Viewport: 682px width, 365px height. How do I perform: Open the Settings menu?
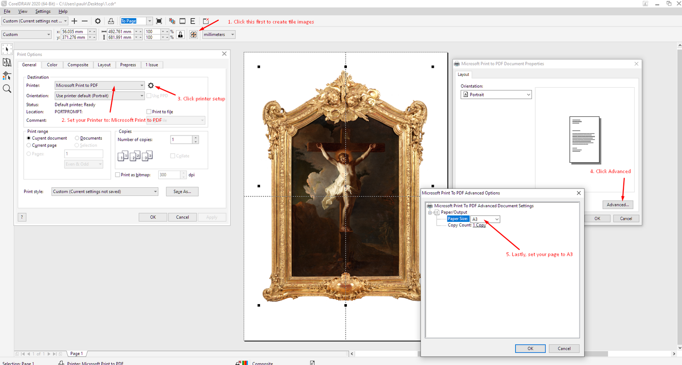point(43,11)
